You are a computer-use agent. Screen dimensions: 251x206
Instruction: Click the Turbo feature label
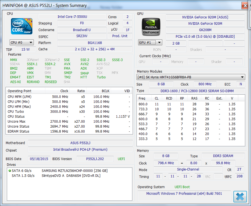pos(101,77)
